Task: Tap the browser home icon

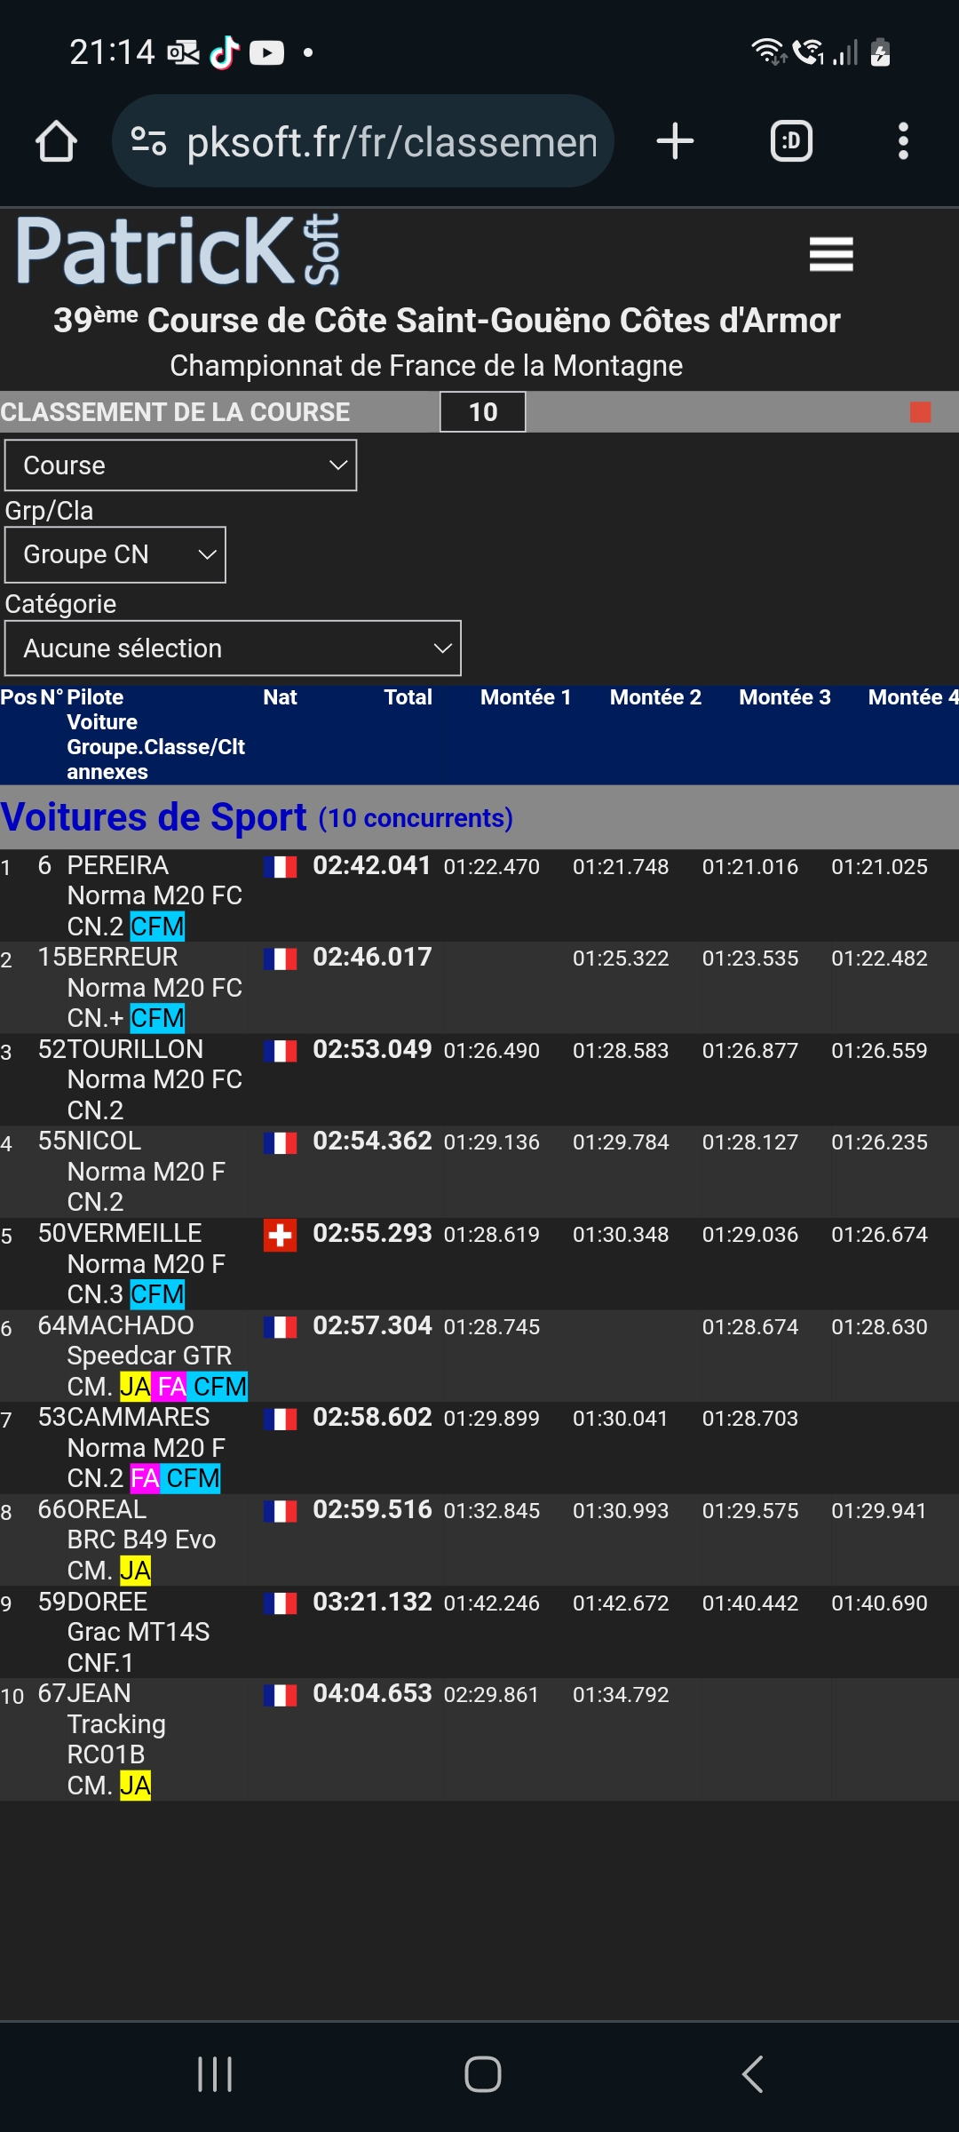Action: pyautogui.click(x=56, y=141)
